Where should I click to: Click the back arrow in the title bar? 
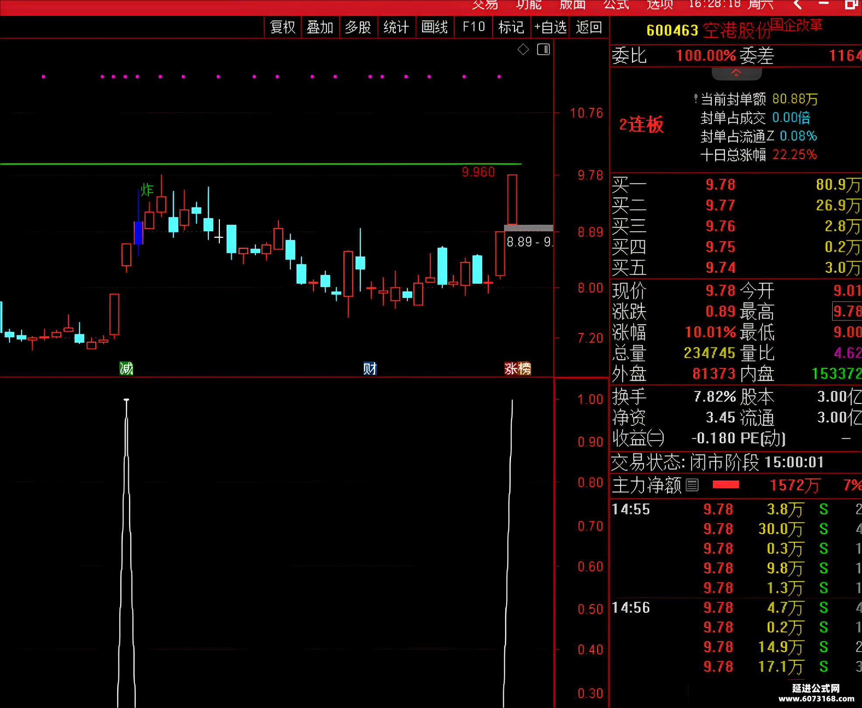797,5
